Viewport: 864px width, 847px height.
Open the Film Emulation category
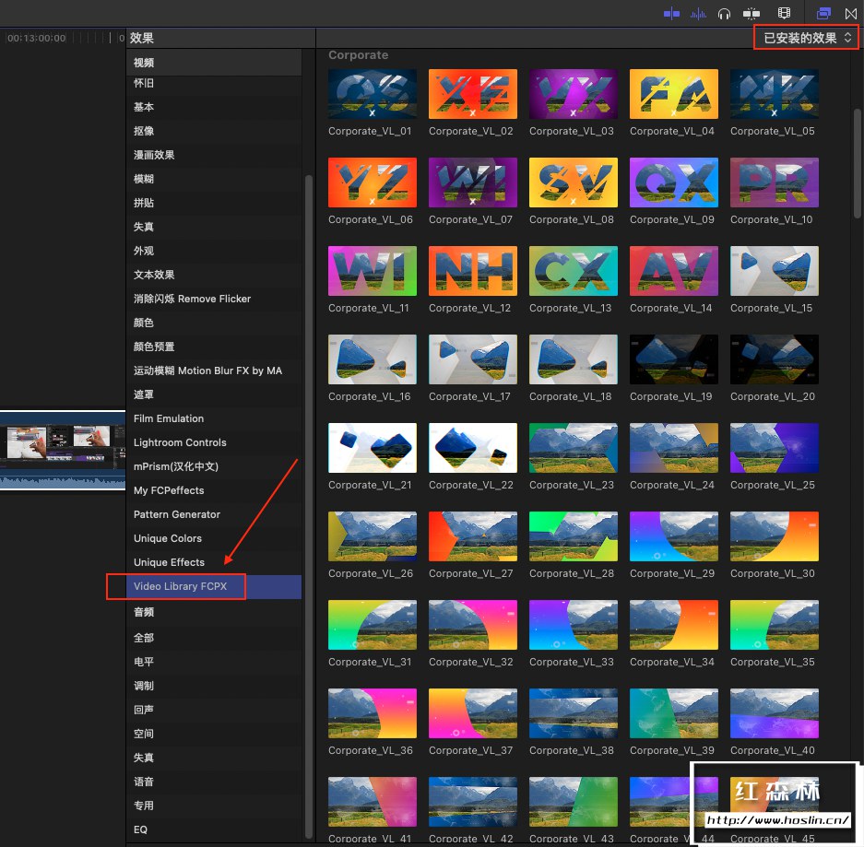click(x=214, y=418)
